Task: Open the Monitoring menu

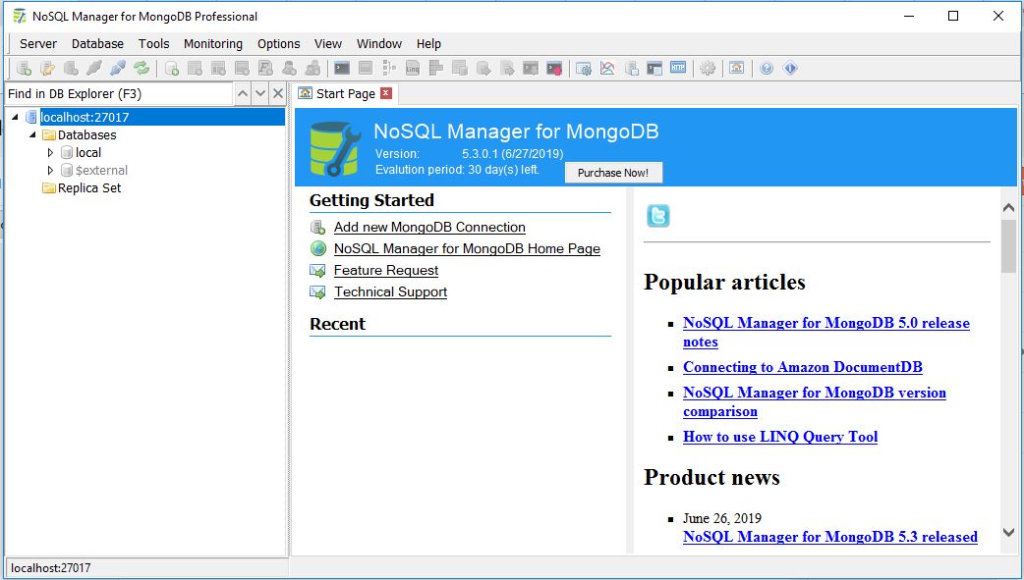Action: 213,43
